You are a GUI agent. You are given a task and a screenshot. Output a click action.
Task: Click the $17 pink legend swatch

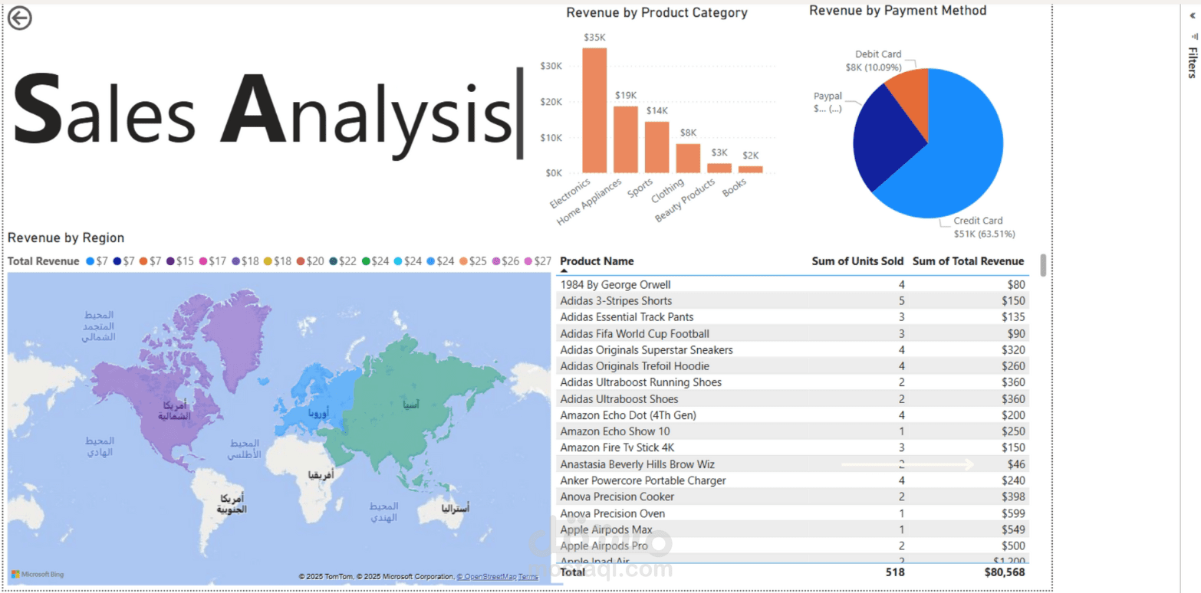click(203, 261)
